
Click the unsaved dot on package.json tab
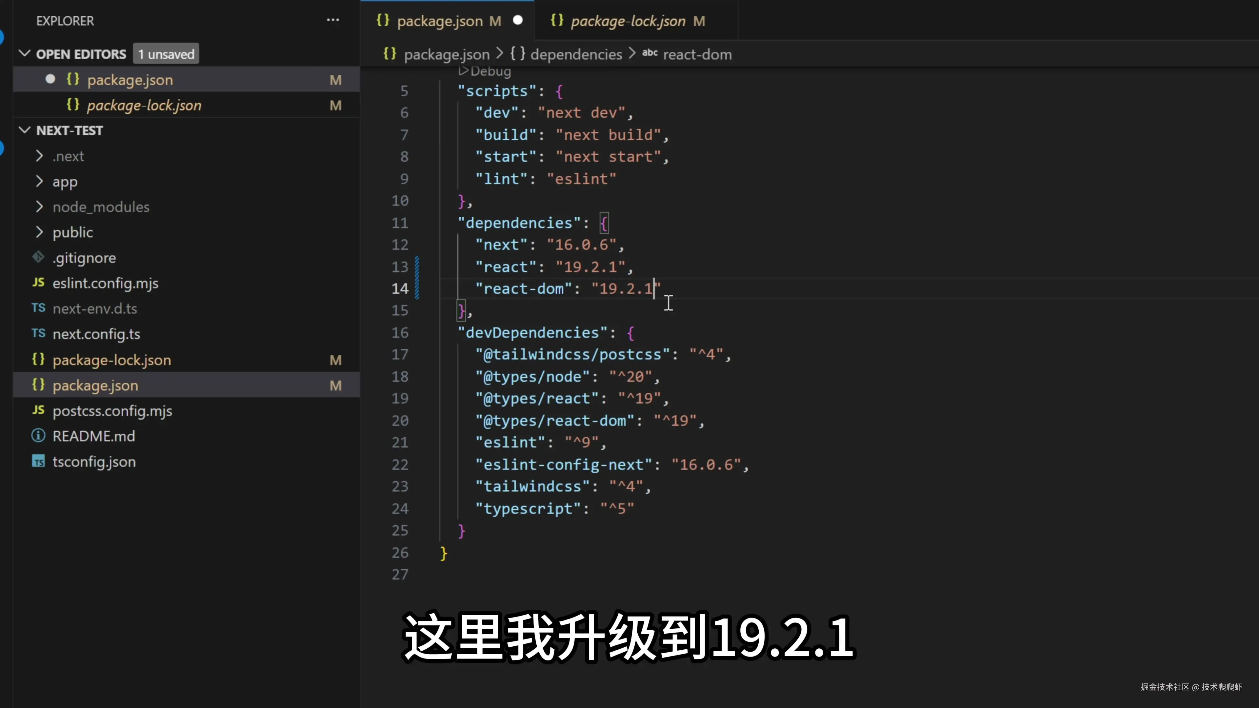point(518,20)
